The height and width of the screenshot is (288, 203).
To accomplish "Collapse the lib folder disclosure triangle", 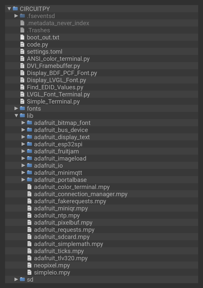I will (16, 116).
